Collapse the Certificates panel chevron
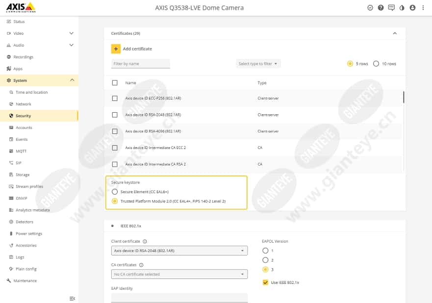Viewport: 432px width, 303px height. tap(395, 33)
